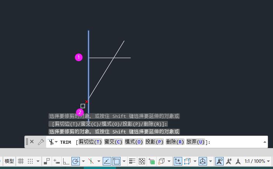Open snap mode settings dropdown
The image size is (273, 169).
point(38,161)
